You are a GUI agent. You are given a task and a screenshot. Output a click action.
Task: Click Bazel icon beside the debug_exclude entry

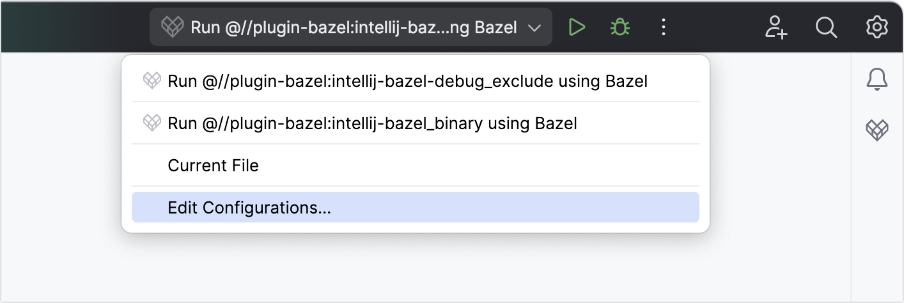[152, 81]
